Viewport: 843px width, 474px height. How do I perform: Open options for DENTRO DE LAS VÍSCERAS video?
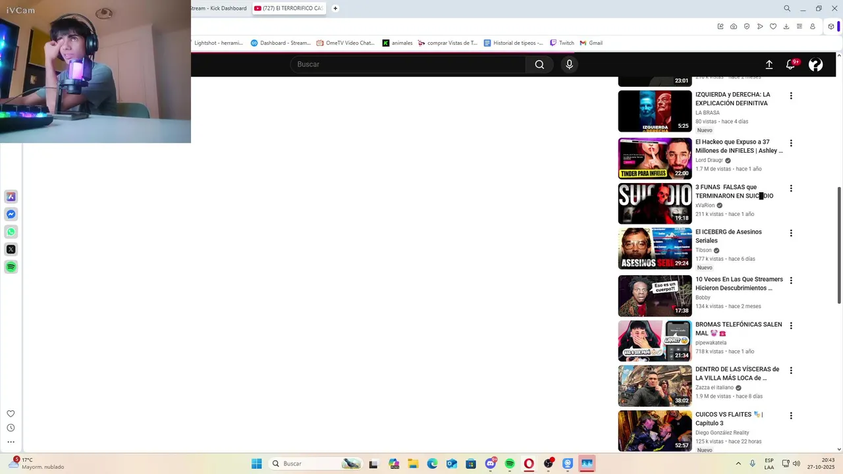click(791, 371)
